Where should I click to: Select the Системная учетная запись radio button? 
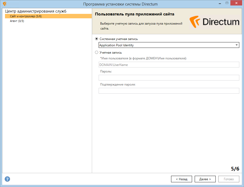[x=97, y=39]
